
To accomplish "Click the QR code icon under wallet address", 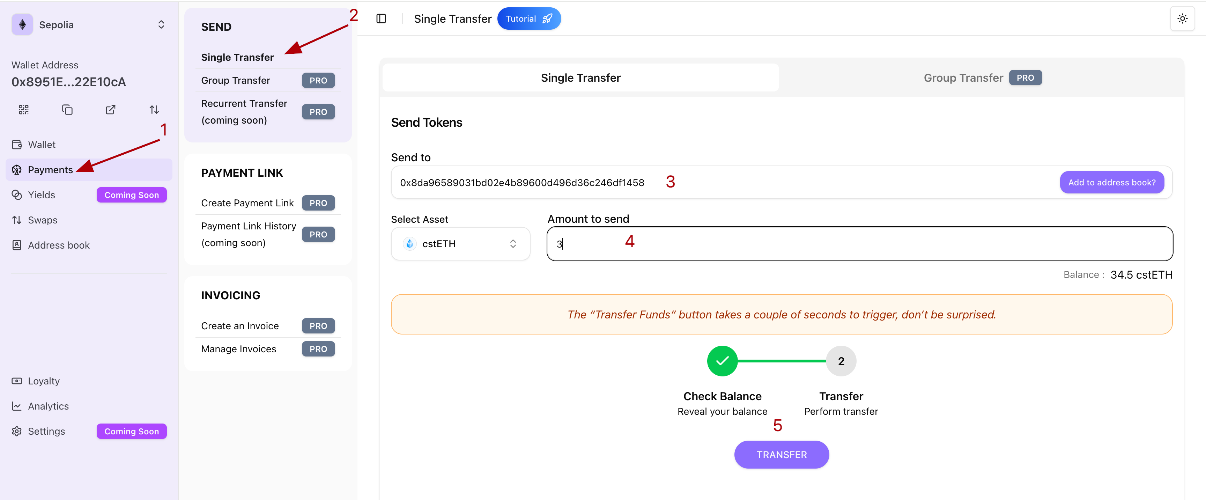I will 23,110.
